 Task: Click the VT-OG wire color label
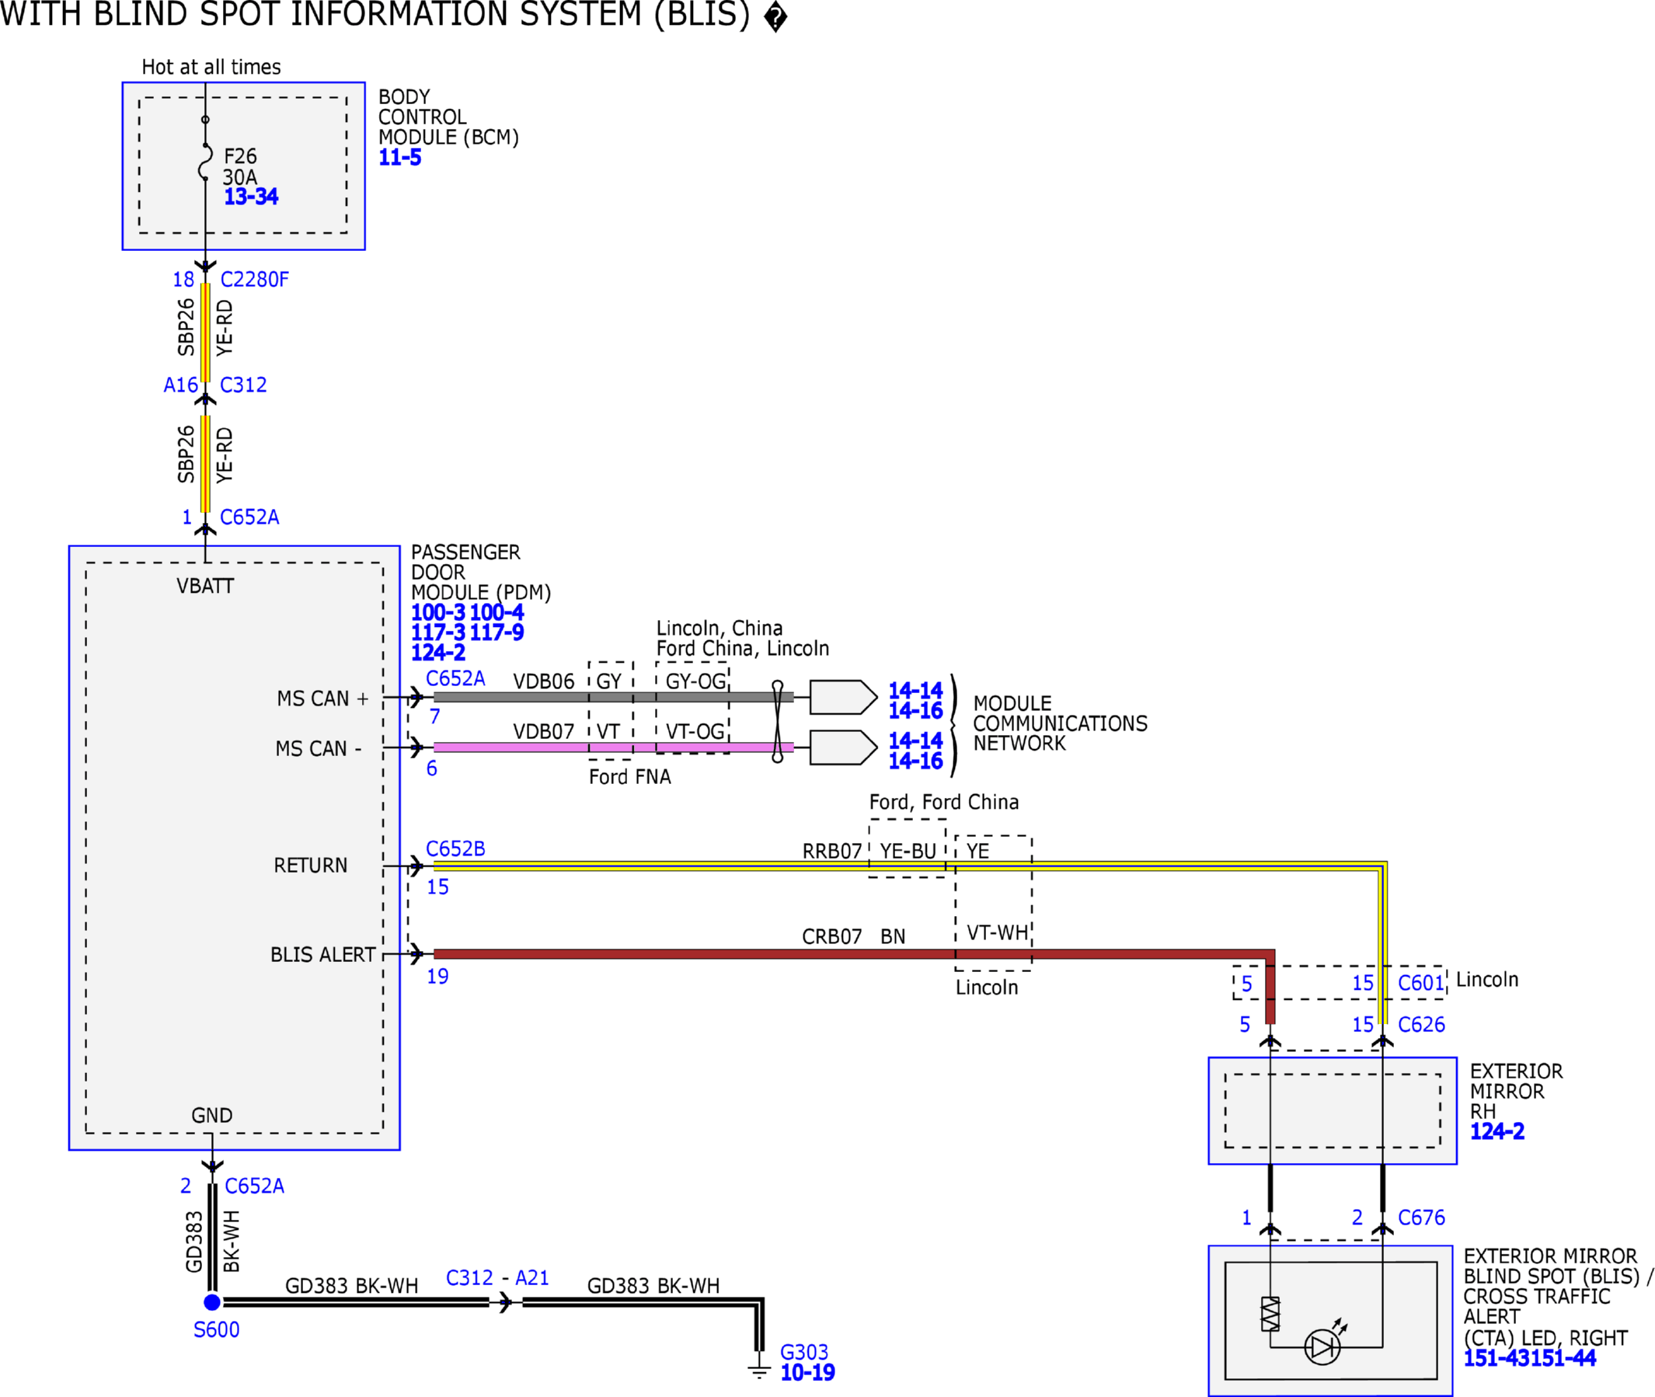pos(695,731)
